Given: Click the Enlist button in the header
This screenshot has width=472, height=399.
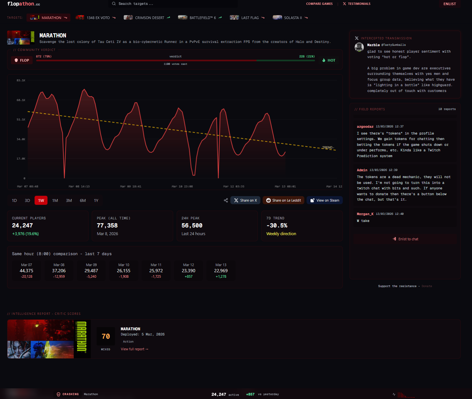Looking at the screenshot, I should coord(450,4).
